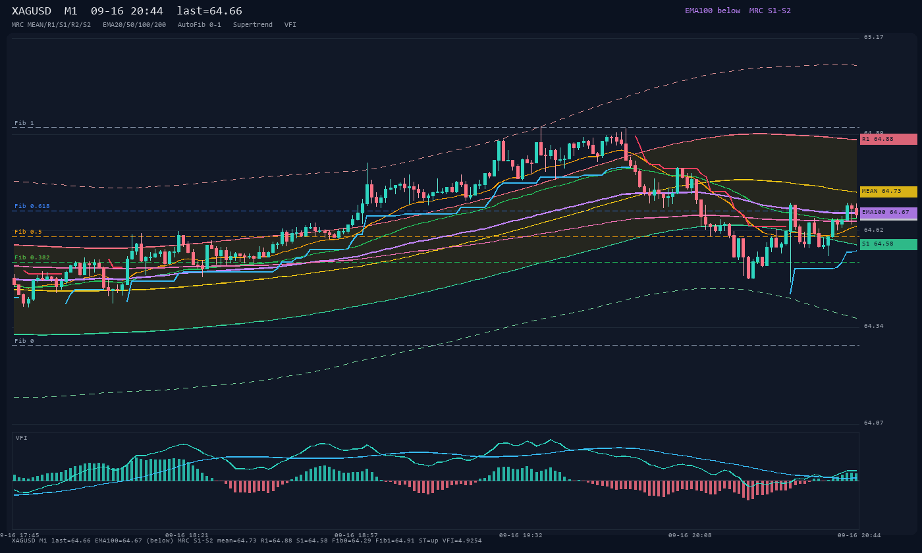Click the EMA20/50/100/200 legend entry

tap(134, 25)
